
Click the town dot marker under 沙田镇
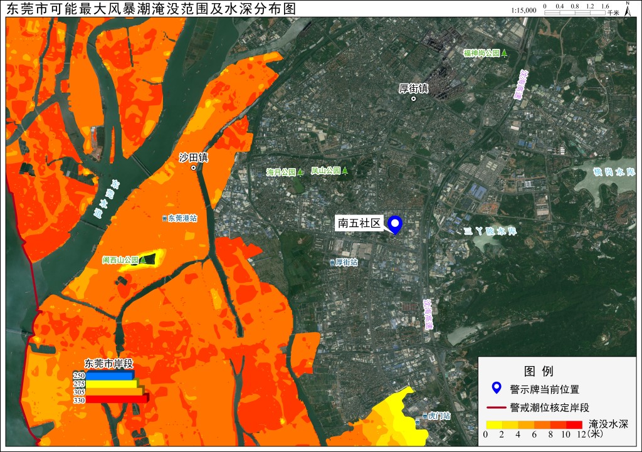(x=194, y=167)
